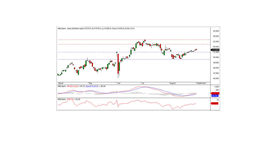The height and width of the screenshot is (141, 276).
Task: Click the large red June candlestick
Action: coord(118,64)
